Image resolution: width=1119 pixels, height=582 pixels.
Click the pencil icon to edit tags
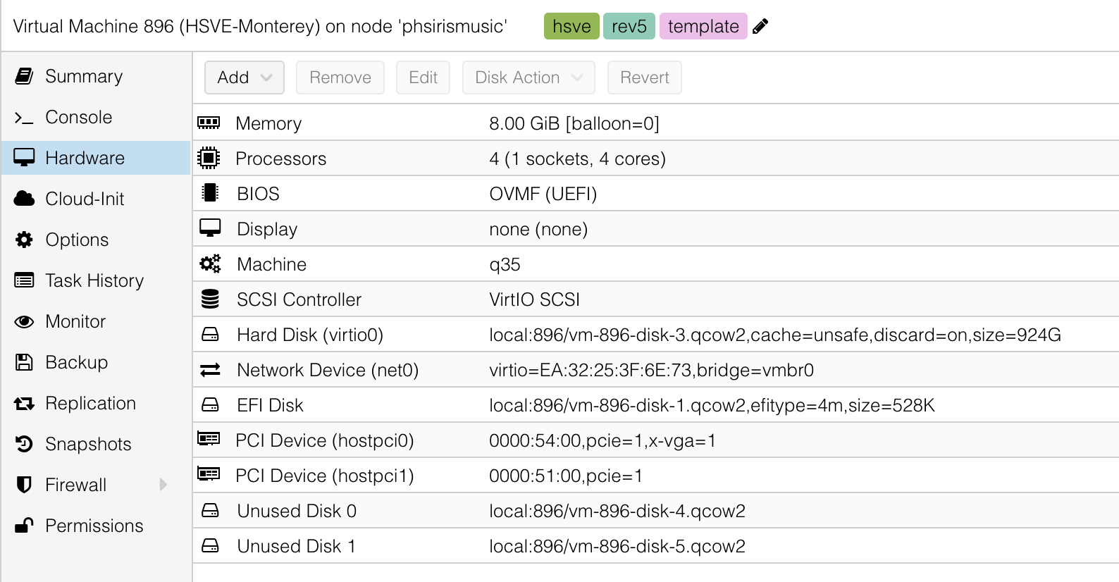760,27
